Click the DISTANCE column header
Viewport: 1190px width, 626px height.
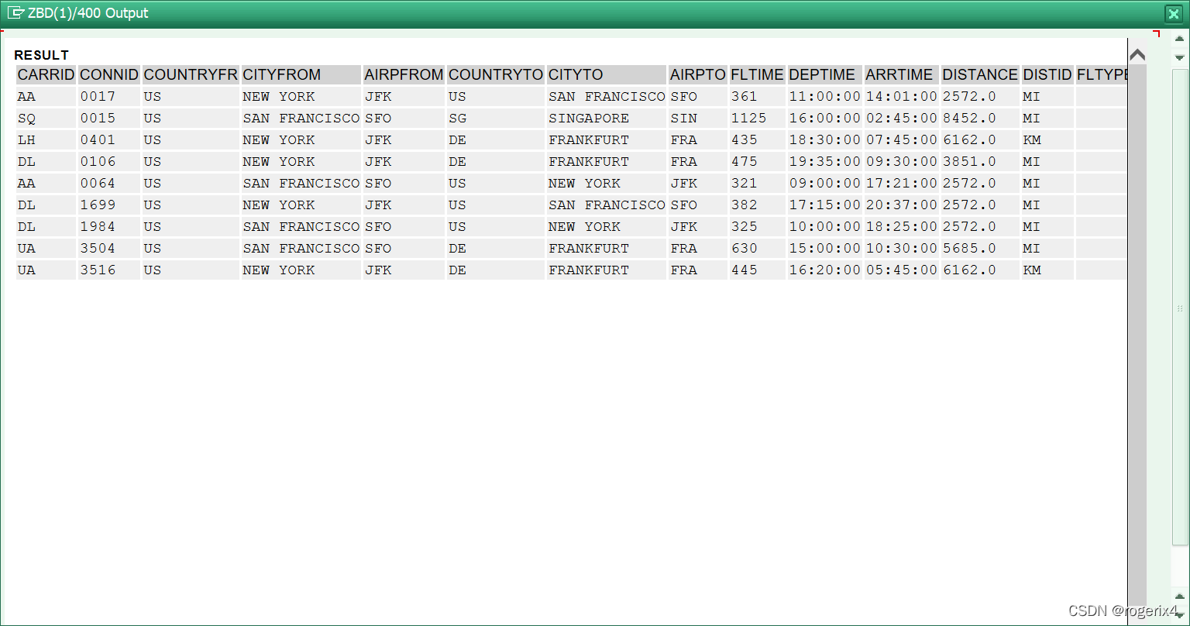pos(980,75)
